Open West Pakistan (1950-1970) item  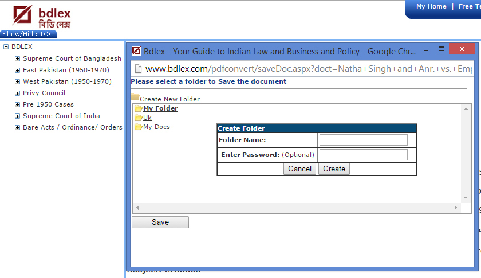click(67, 81)
